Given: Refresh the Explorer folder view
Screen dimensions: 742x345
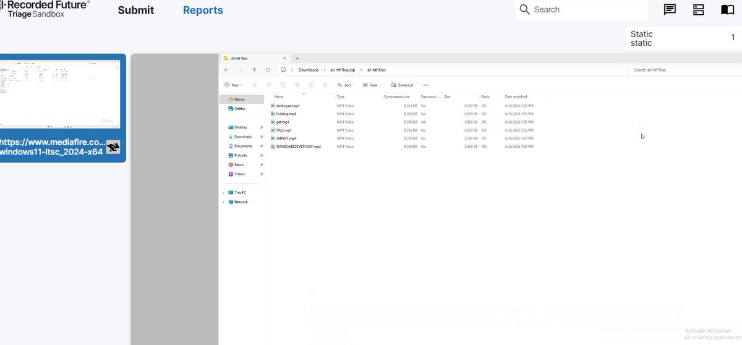Looking at the screenshot, I should coord(268,70).
